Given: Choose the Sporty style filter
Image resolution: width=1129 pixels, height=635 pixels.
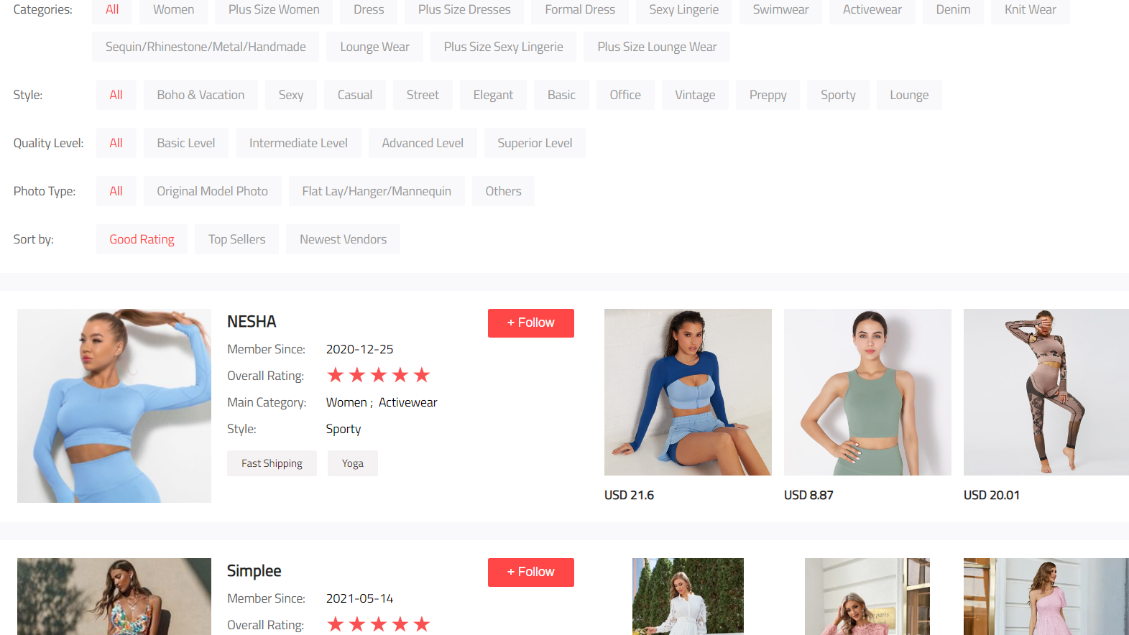Looking at the screenshot, I should click(x=837, y=95).
